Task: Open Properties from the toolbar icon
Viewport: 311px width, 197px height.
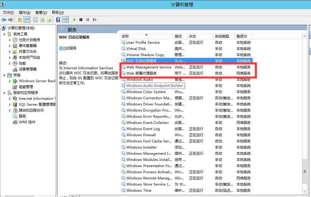Action: tap(36, 20)
